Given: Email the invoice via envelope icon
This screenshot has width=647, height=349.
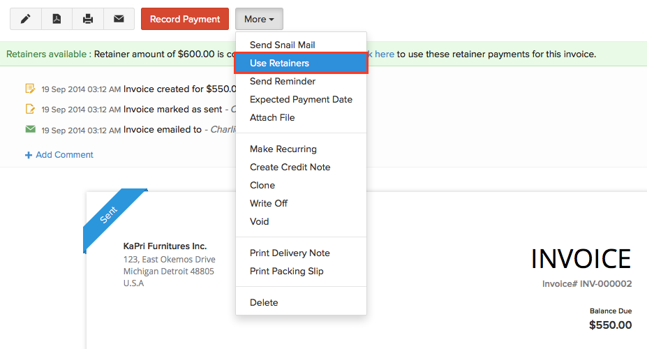Looking at the screenshot, I should [x=119, y=20].
